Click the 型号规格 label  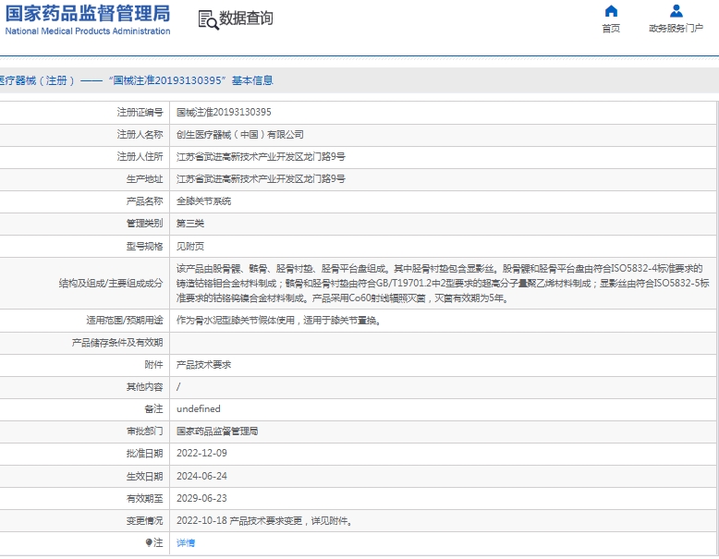click(x=144, y=247)
